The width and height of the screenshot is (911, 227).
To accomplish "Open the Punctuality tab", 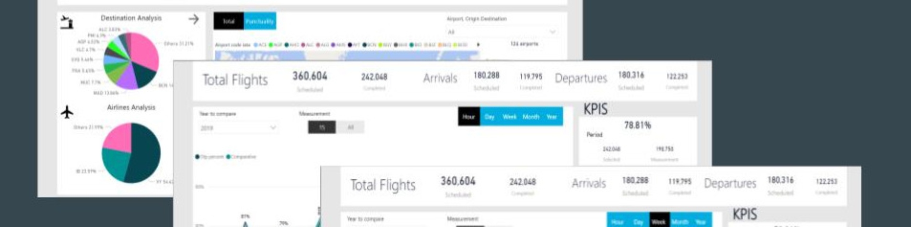I will pos(260,21).
